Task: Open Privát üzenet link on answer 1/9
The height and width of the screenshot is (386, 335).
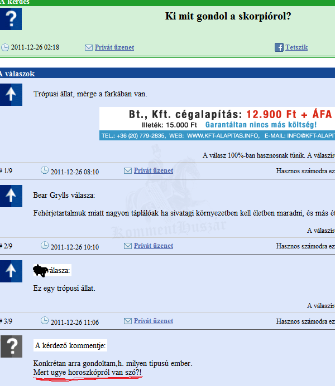Action: click(x=154, y=171)
